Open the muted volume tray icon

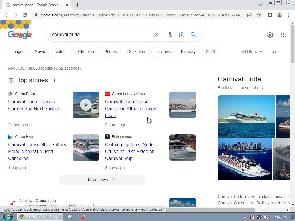point(266,217)
